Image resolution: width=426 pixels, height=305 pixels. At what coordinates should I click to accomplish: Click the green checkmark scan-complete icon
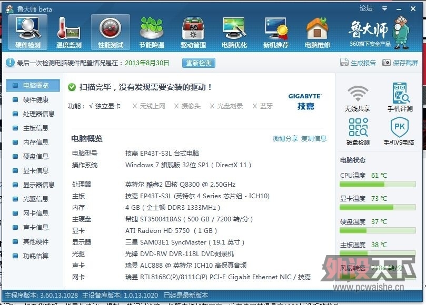72,87
